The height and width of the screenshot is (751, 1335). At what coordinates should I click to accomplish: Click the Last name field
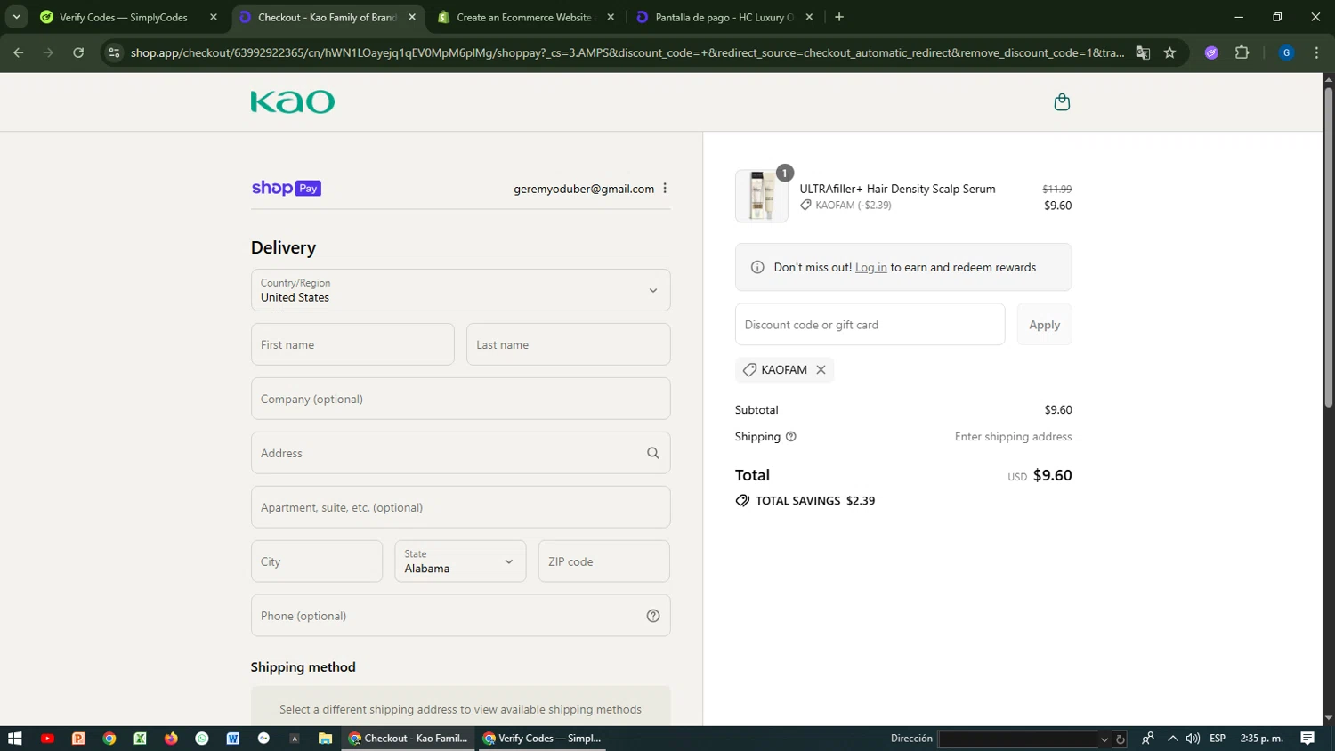568,344
